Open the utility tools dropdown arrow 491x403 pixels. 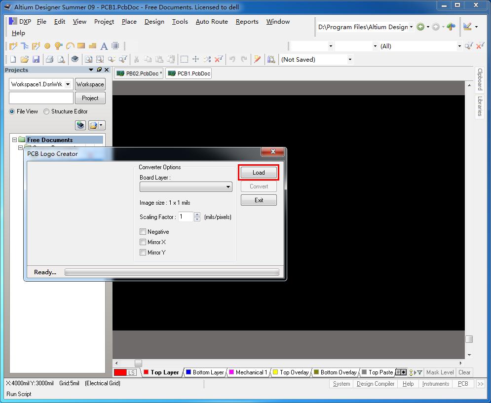pyautogui.click(x=476, y=27)
